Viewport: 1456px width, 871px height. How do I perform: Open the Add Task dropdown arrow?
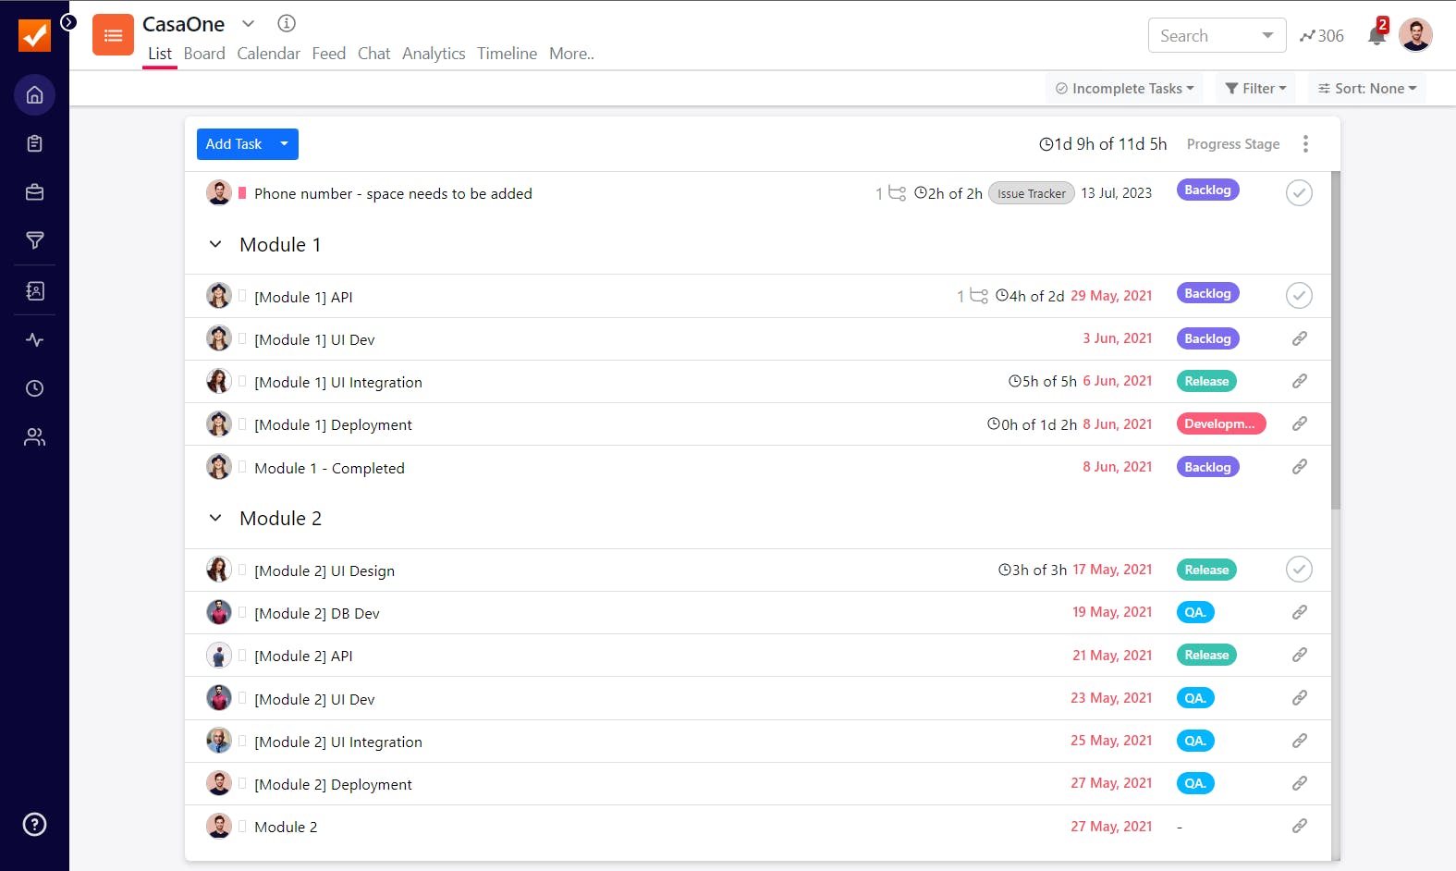pyautogui.click(x=284, y=144)
